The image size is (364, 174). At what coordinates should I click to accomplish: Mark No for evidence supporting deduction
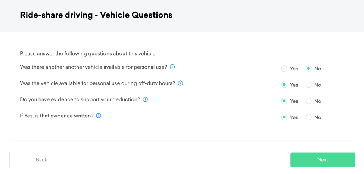click(x=309, y=101)
